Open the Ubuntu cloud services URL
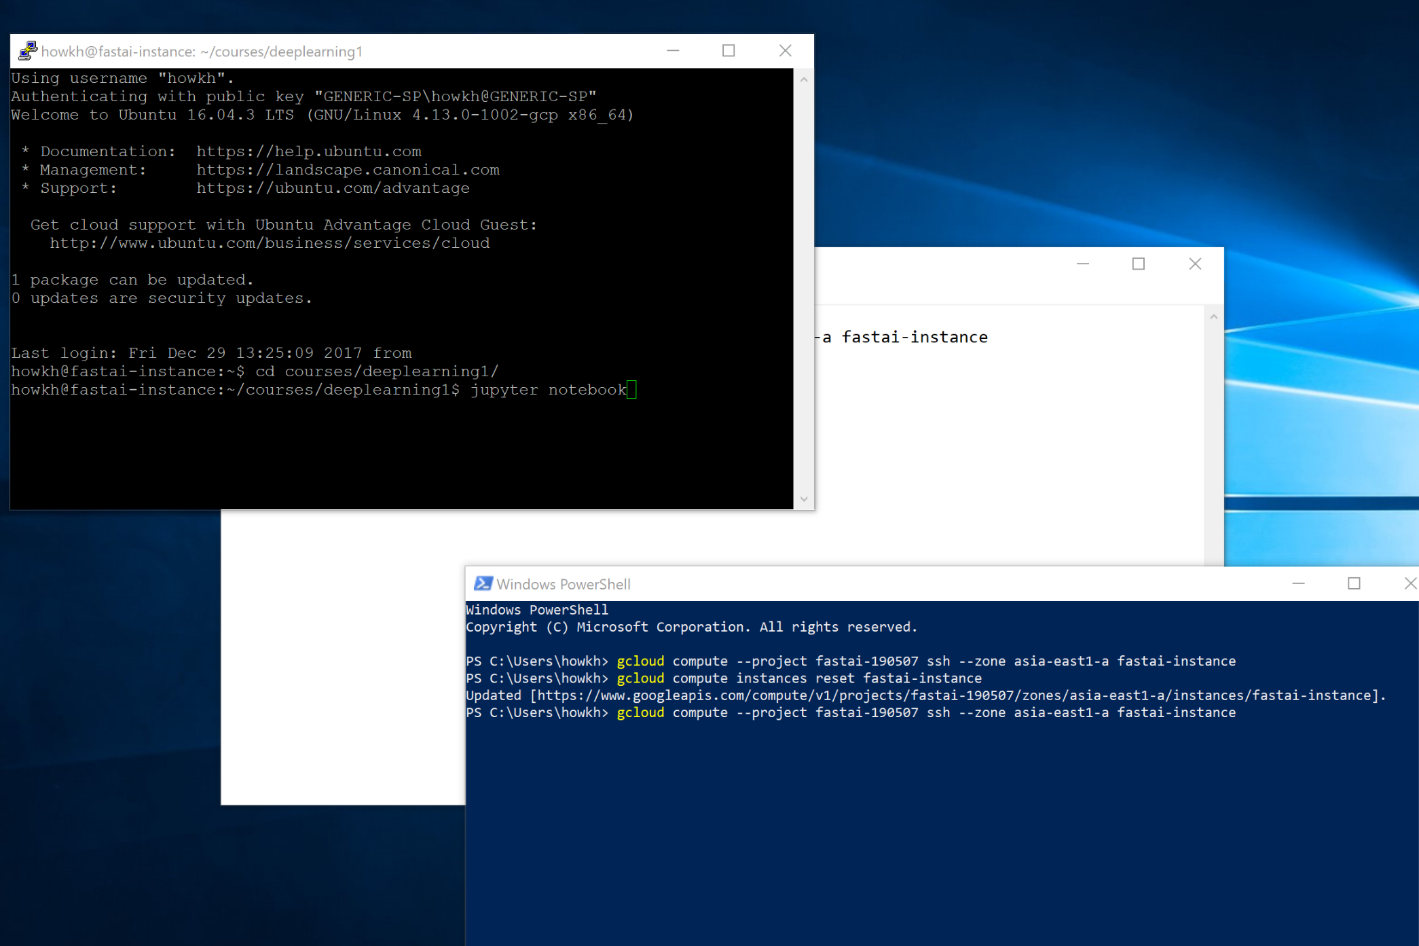The image size is (1419, 946). click(269, 242)
